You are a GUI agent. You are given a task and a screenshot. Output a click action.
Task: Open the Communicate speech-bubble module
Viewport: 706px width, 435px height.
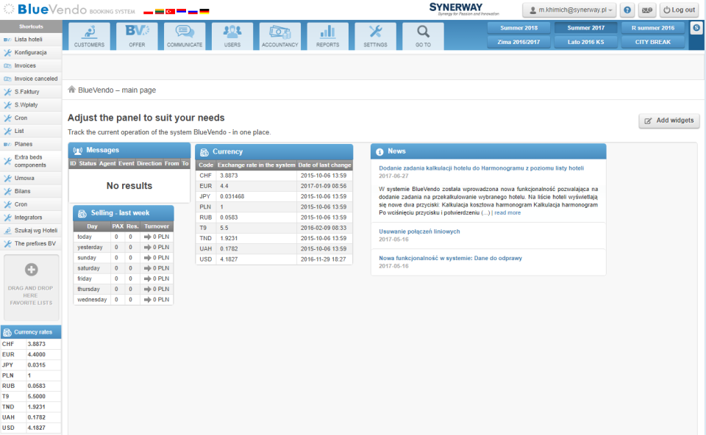tap(185, 36)
